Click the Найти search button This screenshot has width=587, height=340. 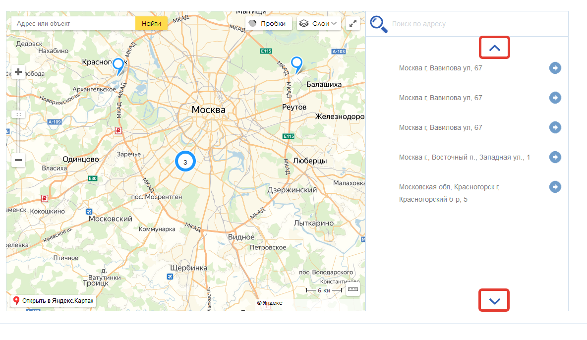pos(151,24)
